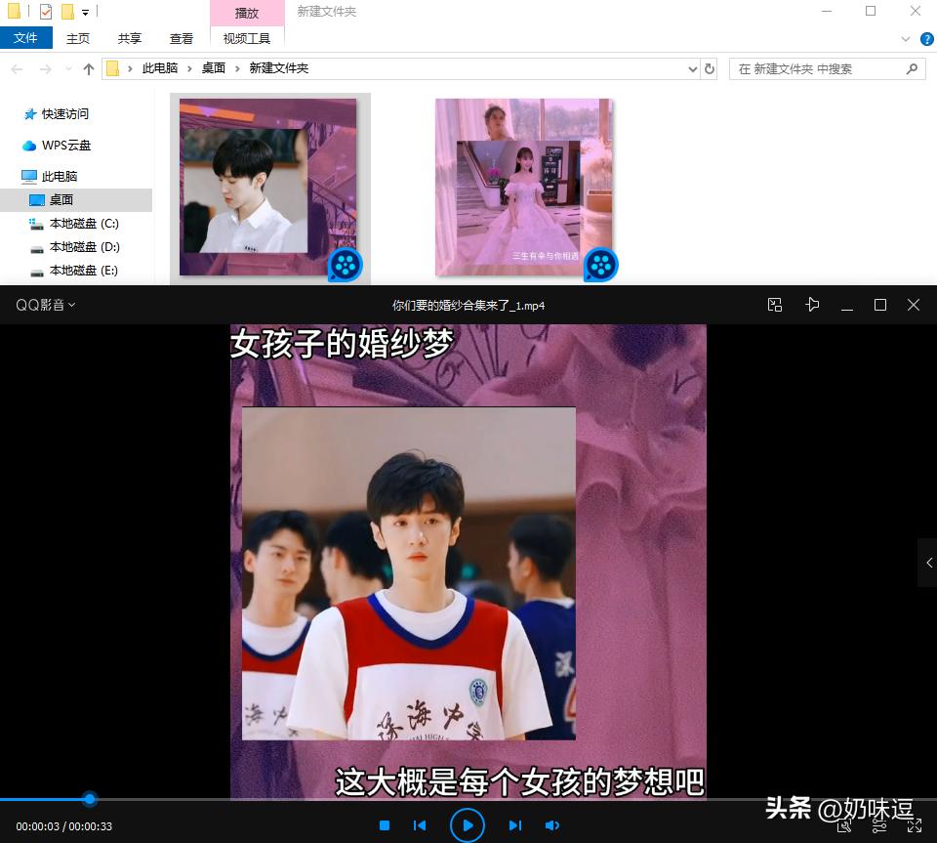Click the search magnifier in the search box
The height and width of the screenshot is (843, 937).
[x=911, y=68]
